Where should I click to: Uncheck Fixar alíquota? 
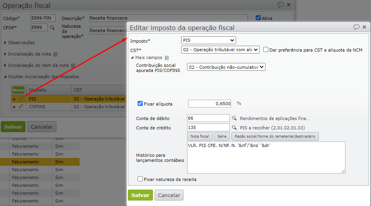pos(140,104)
